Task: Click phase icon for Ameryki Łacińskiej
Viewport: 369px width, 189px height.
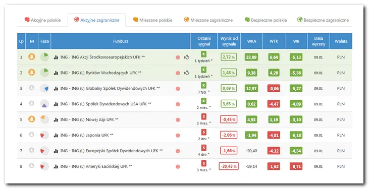Action: coord(44,166)
